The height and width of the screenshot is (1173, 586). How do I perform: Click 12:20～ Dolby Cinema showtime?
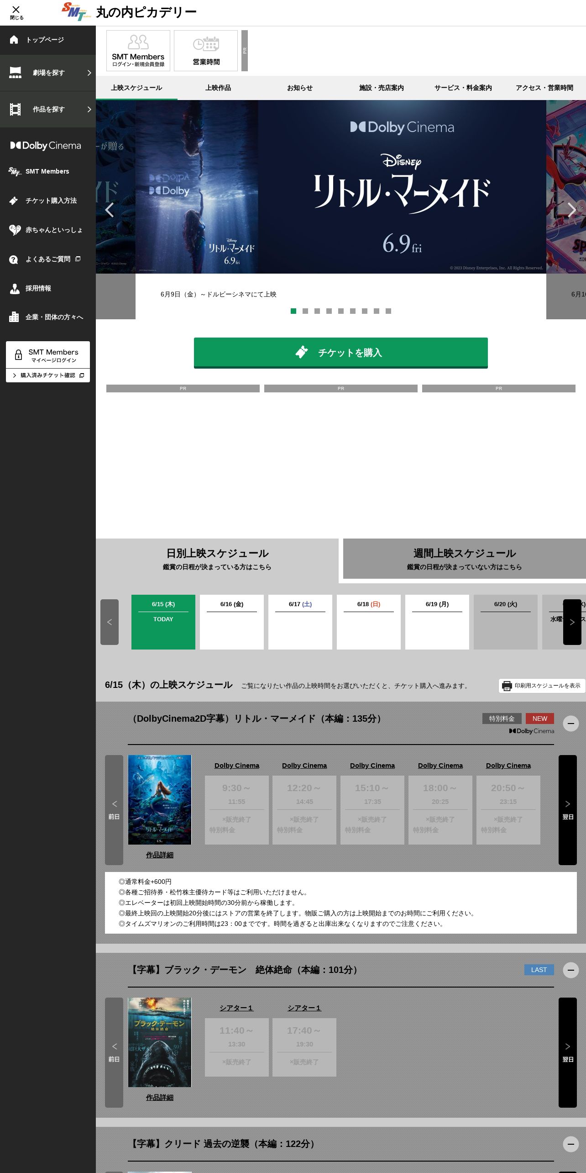(x=304, y=810)
